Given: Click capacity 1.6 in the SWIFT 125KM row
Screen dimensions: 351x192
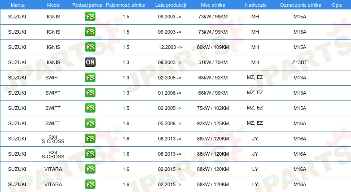Looking at the screenshot, I should click(x=126, y=123).
